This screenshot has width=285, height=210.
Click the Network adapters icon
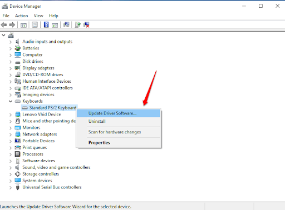tap(18, 134)
